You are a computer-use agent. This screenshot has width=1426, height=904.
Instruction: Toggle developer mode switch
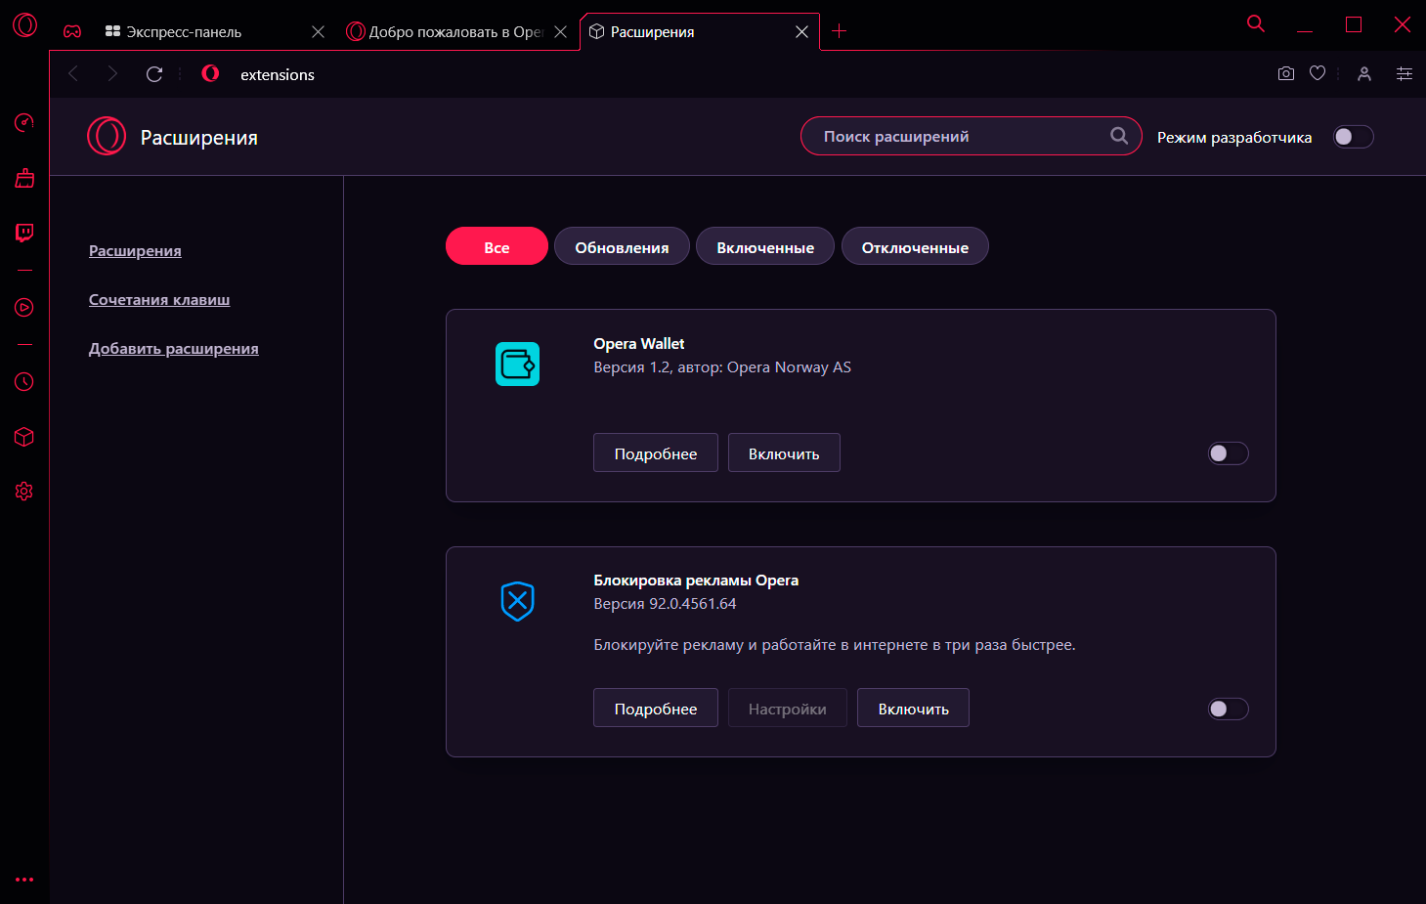pyautogui.click(x=1354, y=137)
